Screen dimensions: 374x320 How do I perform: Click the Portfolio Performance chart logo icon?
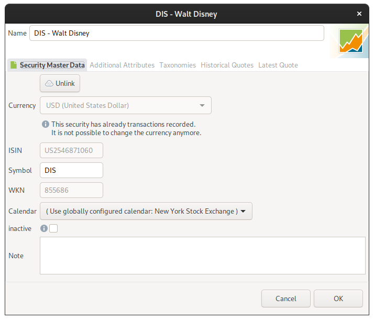pyautogui.click(x=351, y=41)
